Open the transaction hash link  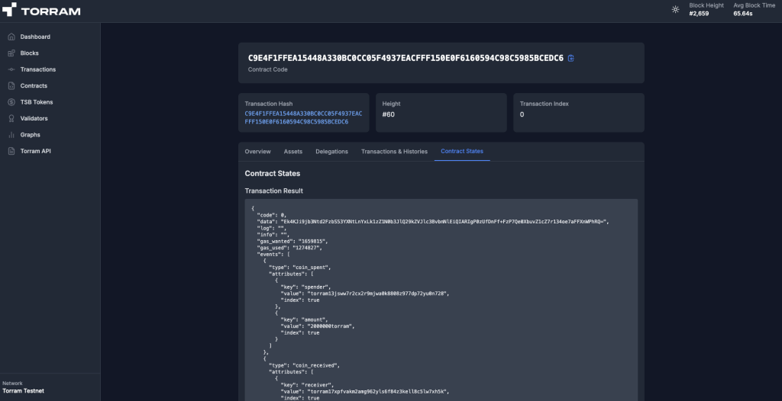click(x=303, y=117)
